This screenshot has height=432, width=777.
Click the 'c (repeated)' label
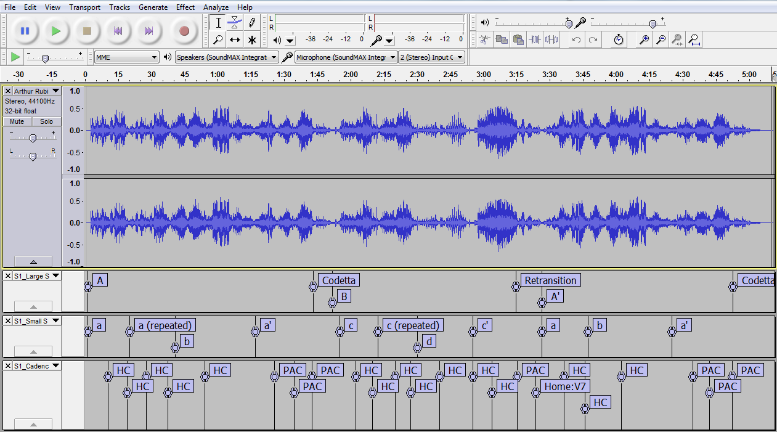point(413,325)
